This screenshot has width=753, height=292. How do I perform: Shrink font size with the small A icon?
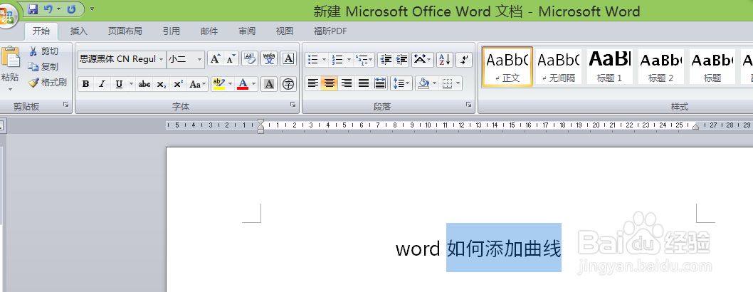(231, 59)
